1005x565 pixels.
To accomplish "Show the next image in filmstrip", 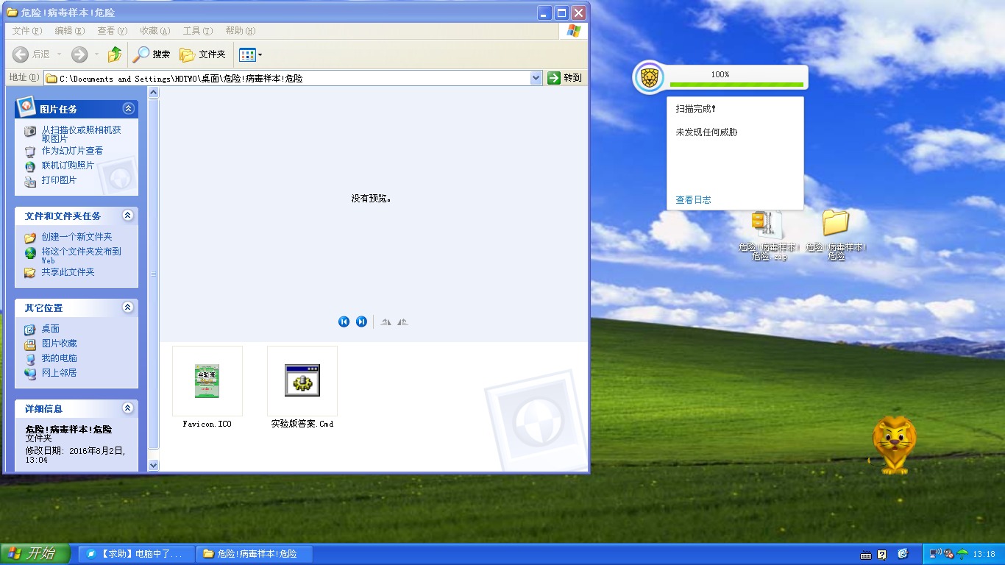I will (x=361, y=321).
